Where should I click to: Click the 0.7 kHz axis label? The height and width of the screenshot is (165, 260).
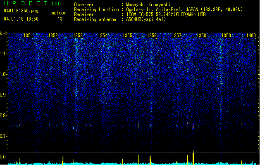[x=4, y=136]
